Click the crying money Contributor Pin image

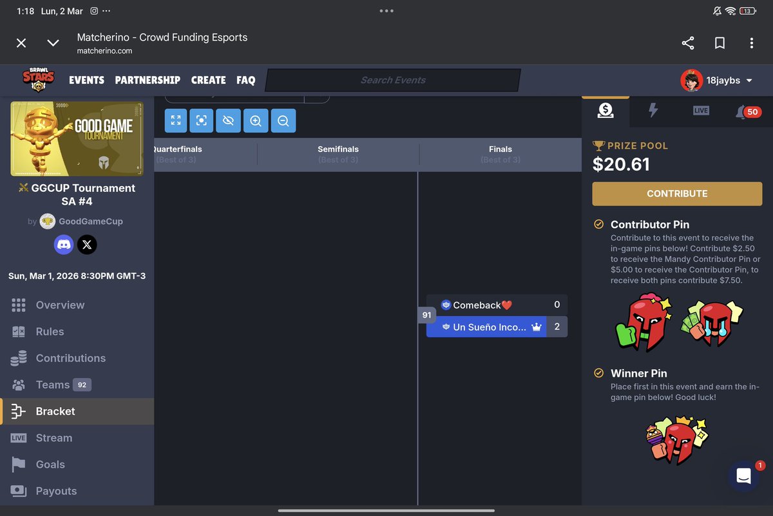711,322
